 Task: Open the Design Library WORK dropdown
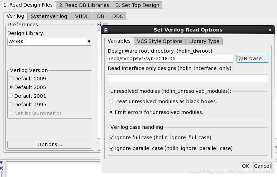point(89,42)
